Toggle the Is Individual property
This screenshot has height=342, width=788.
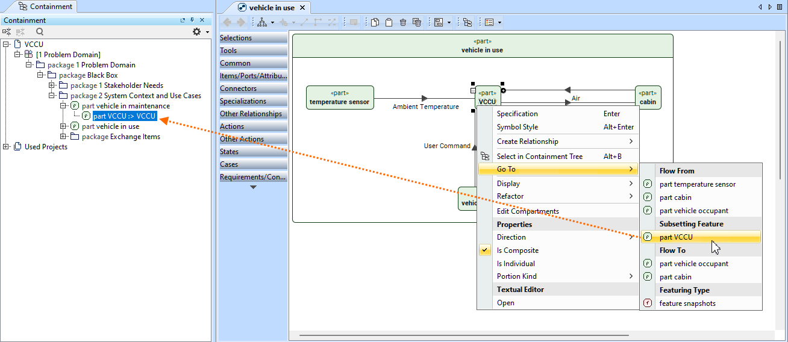[x=516, y=264]
